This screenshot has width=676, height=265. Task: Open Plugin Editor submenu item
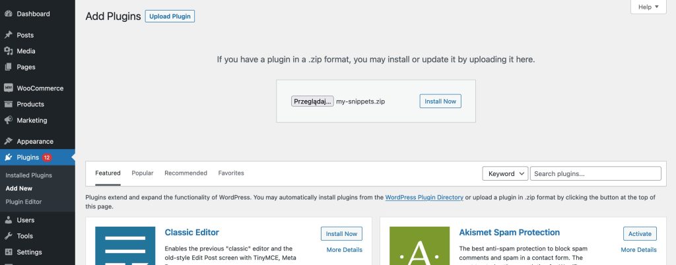(x=24, y=201)
